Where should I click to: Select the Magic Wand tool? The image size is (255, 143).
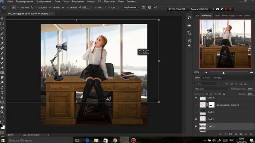[x=2, y=33]
